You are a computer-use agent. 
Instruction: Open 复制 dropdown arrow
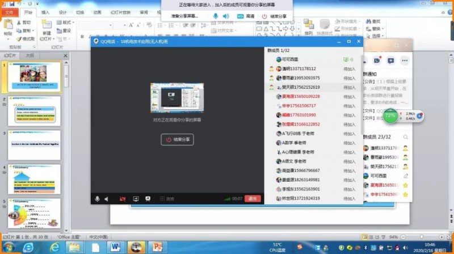point(33,31)
